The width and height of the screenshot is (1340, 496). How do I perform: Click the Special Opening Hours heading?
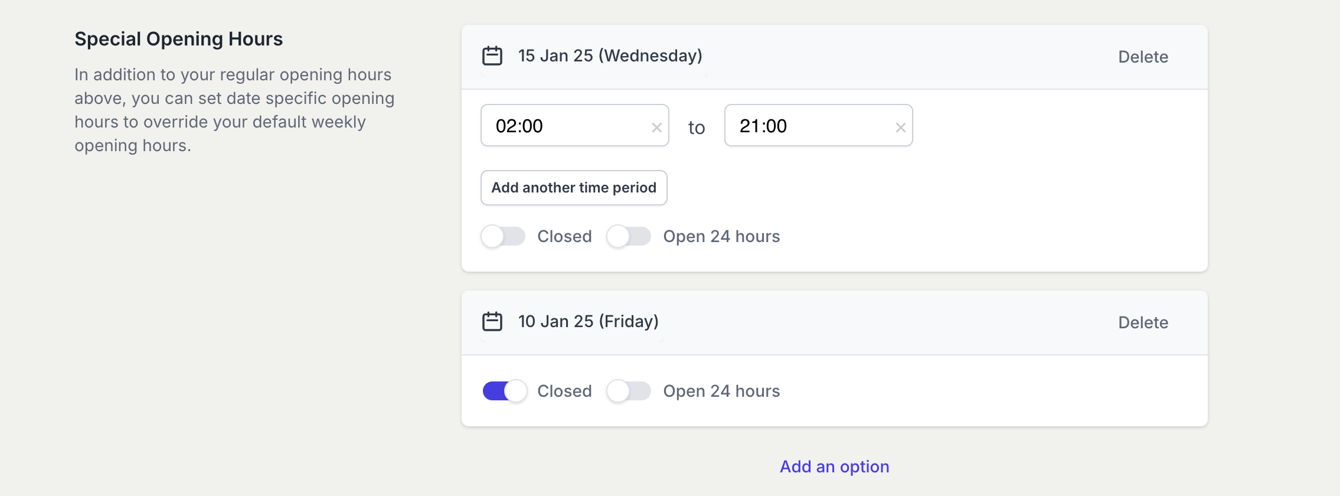[x=178, y=39]
